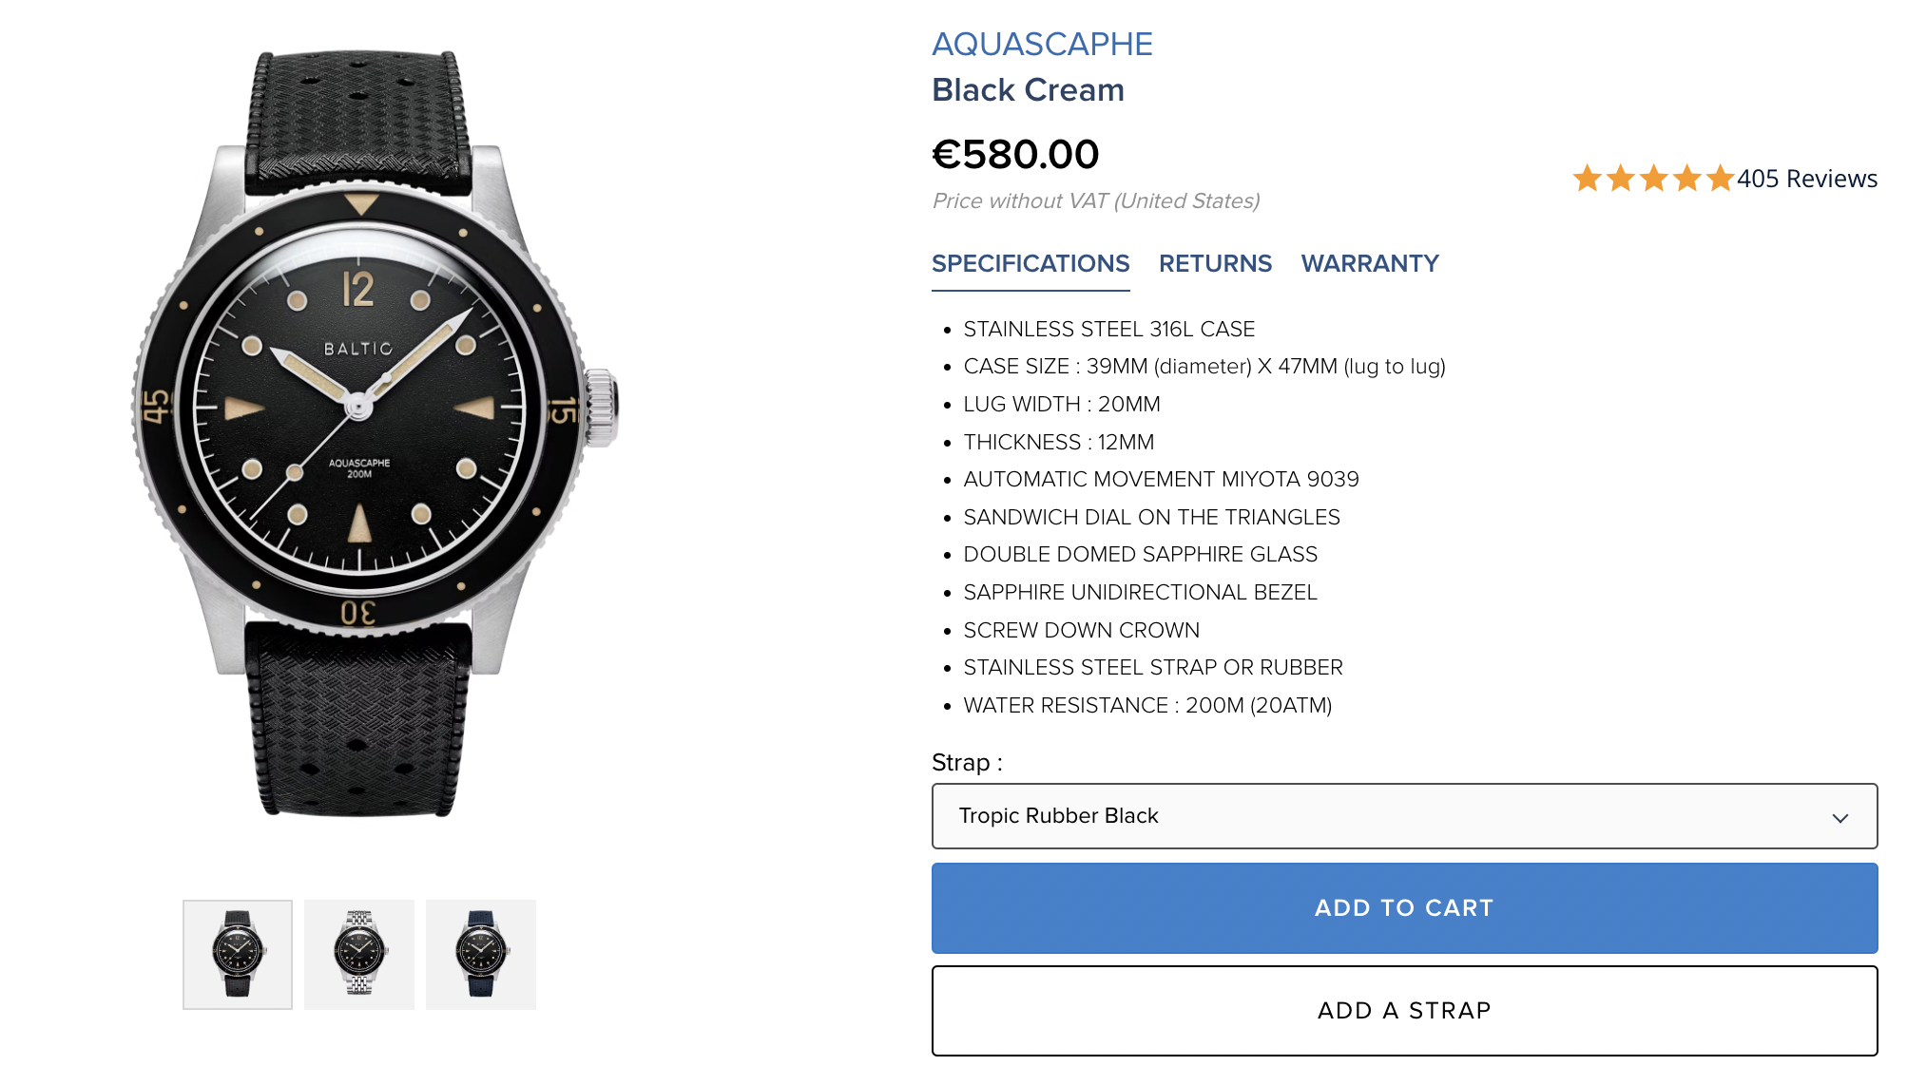
Task: Click the Price without VAT note
Action: point(1095,201)
